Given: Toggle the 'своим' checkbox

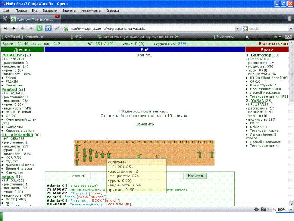Looking at the screenshot, I should pyautogui.click(x=86, y=176).
